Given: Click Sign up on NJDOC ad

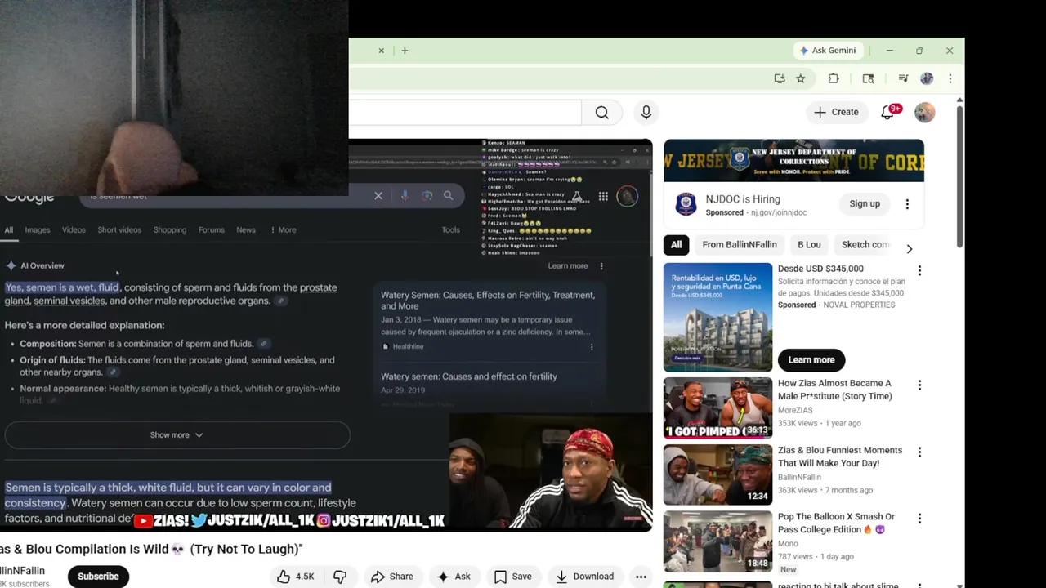Looking at the screenshot, I should tap(865, 204).
